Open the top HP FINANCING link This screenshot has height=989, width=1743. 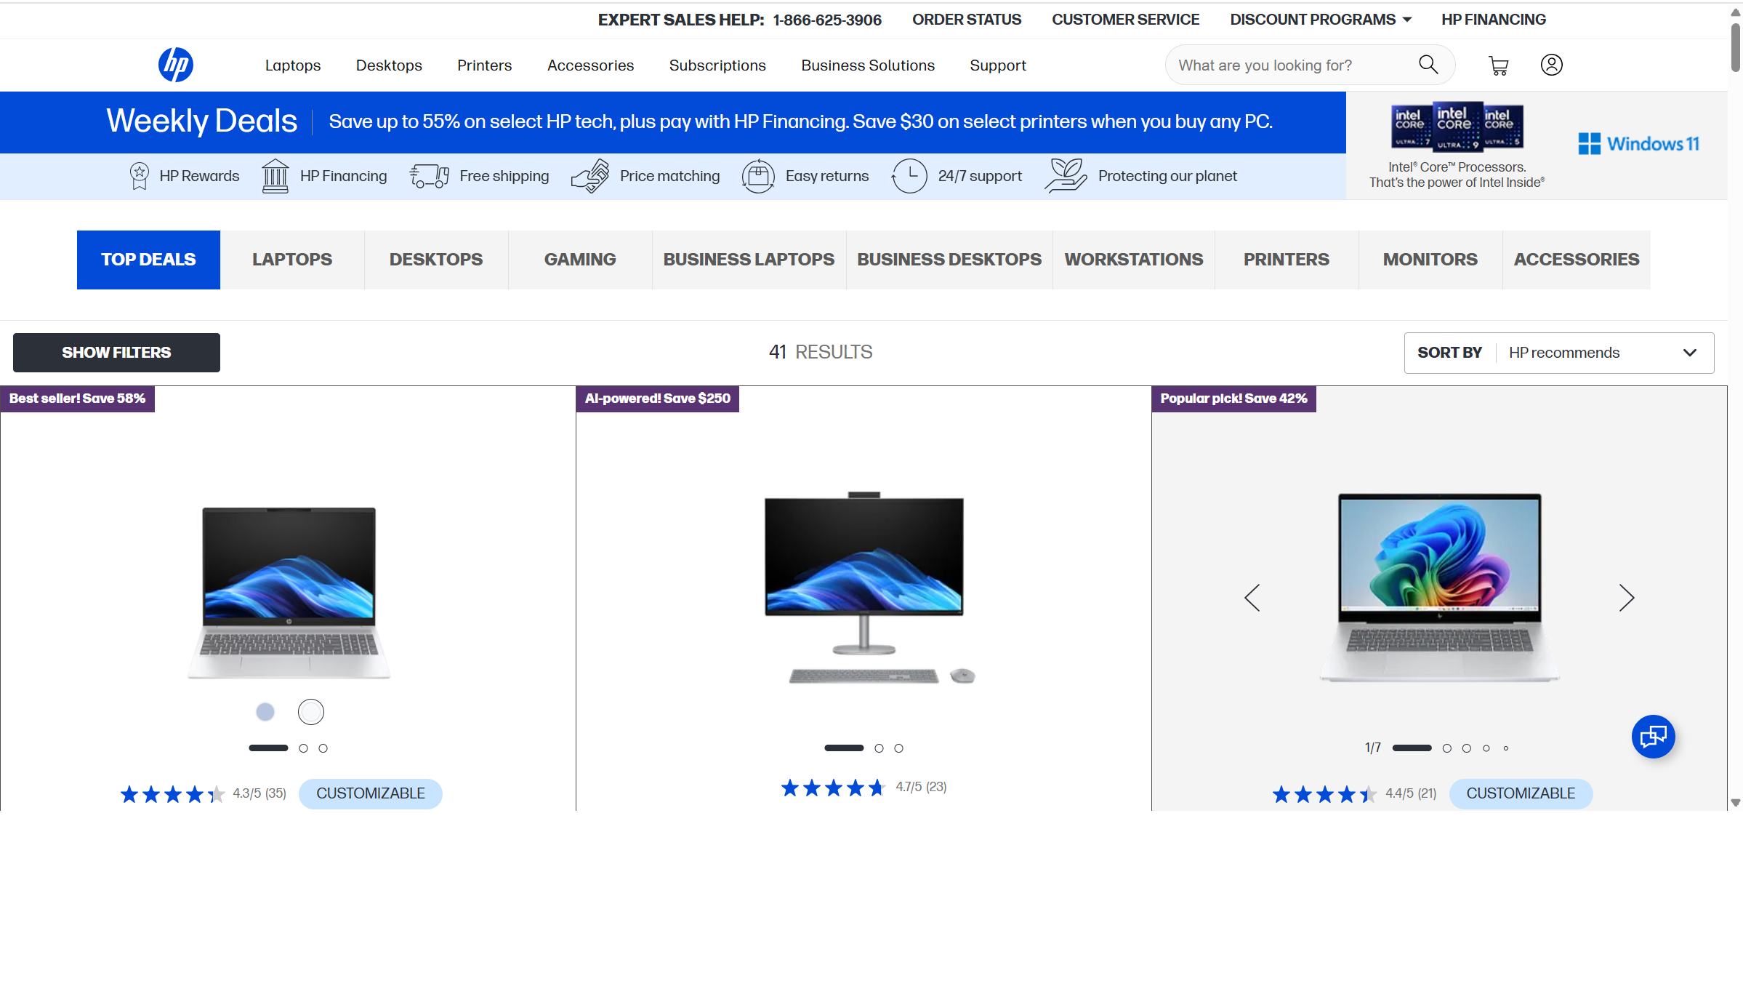click(1494, 20)
